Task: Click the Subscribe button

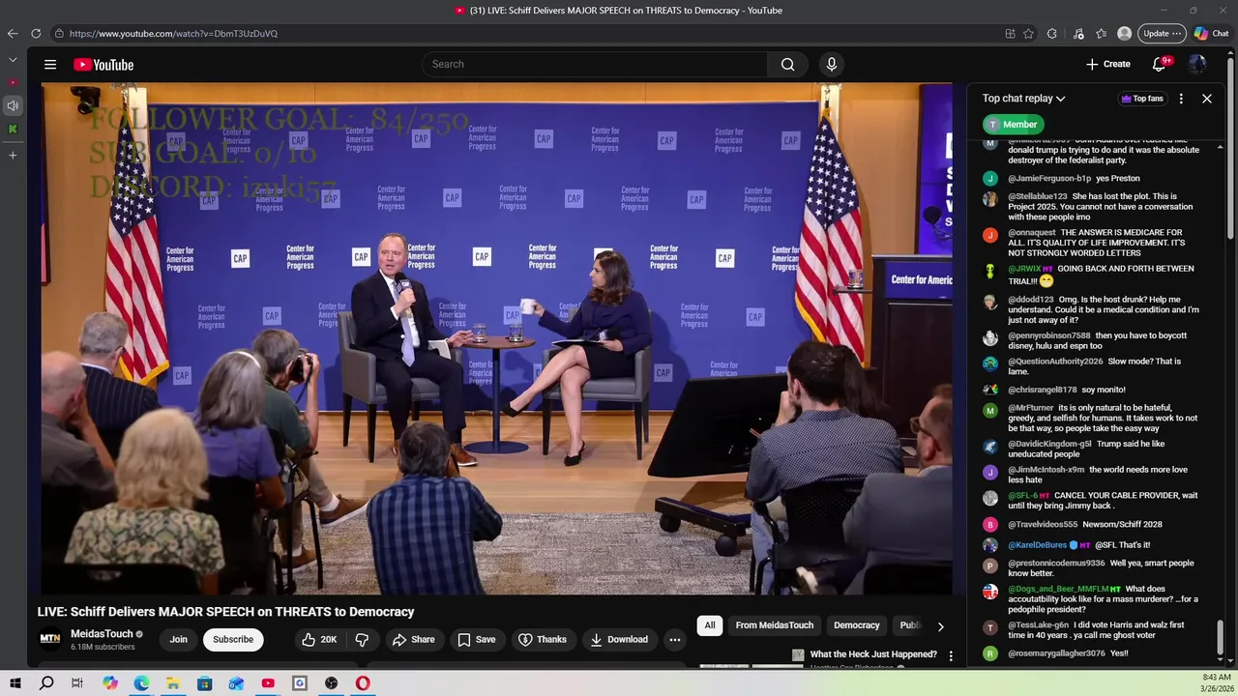Action: [x=233, y=640]
